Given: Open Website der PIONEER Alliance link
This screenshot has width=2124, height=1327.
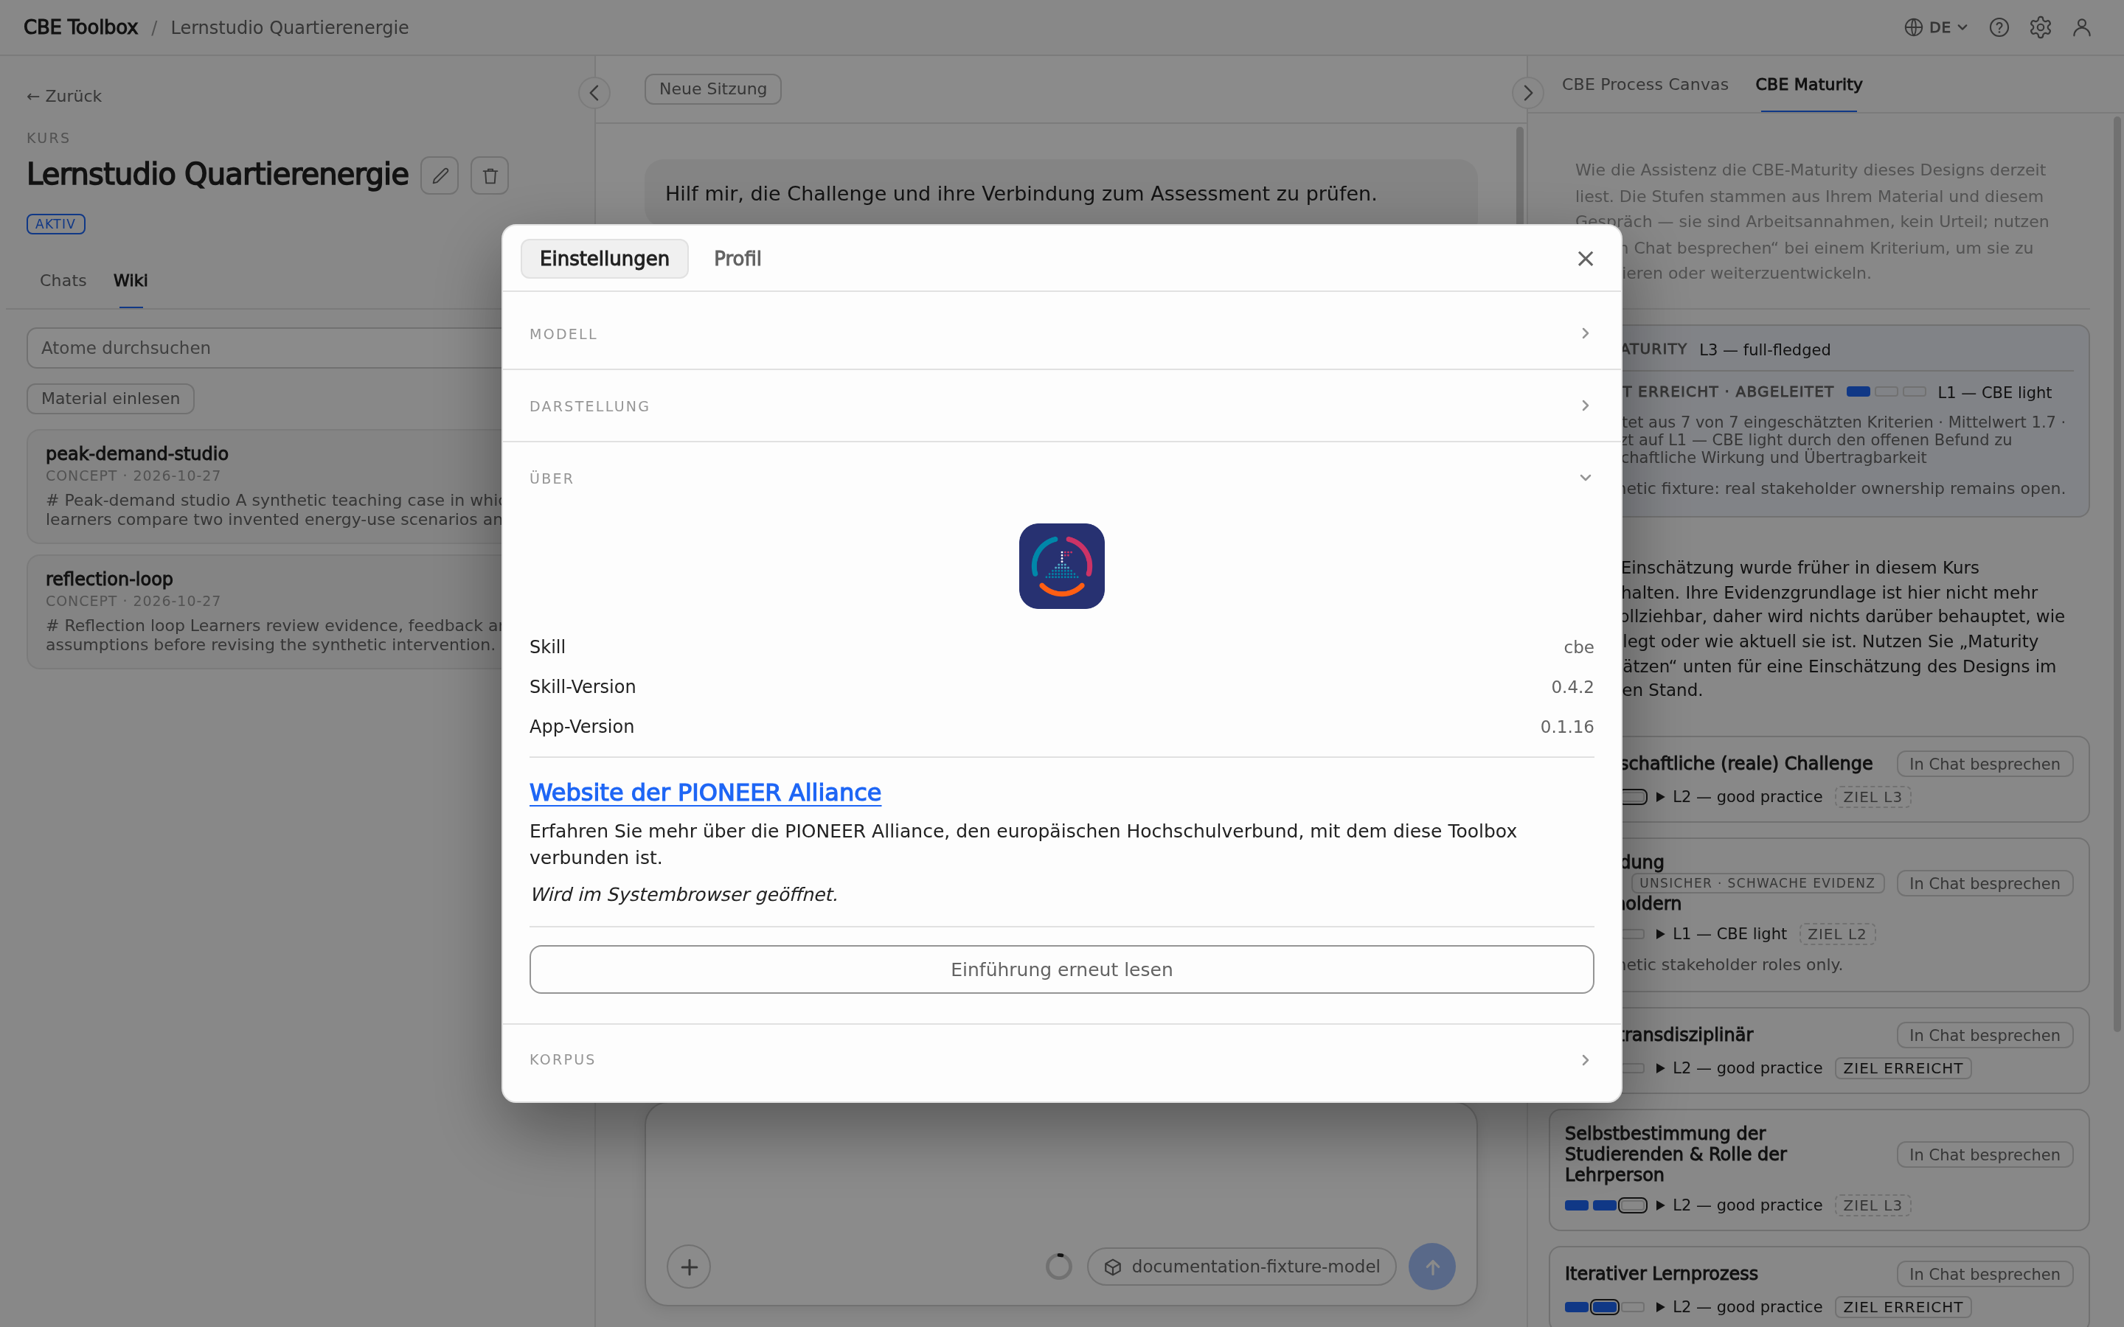Looking at the screenshot, I should coord(705,793).
